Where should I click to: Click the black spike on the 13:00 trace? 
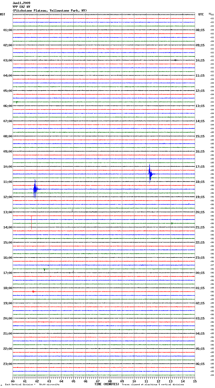(72, 210)
